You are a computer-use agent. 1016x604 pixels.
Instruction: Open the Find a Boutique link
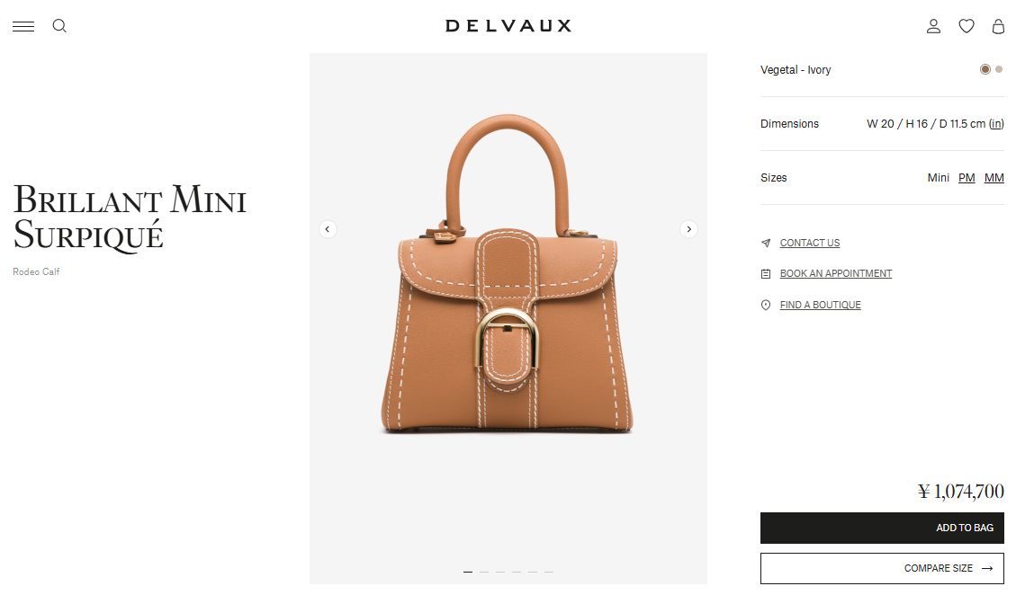pyautogui.click(x=821, y=305)
